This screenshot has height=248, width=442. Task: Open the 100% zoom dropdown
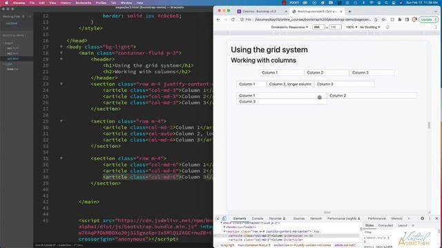[x=352, y=28]
